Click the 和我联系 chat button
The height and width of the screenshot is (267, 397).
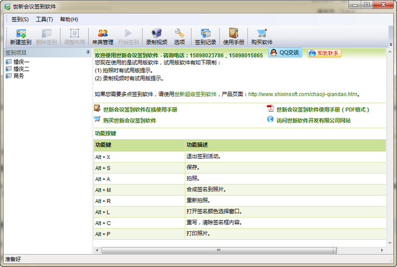(324, 53)
